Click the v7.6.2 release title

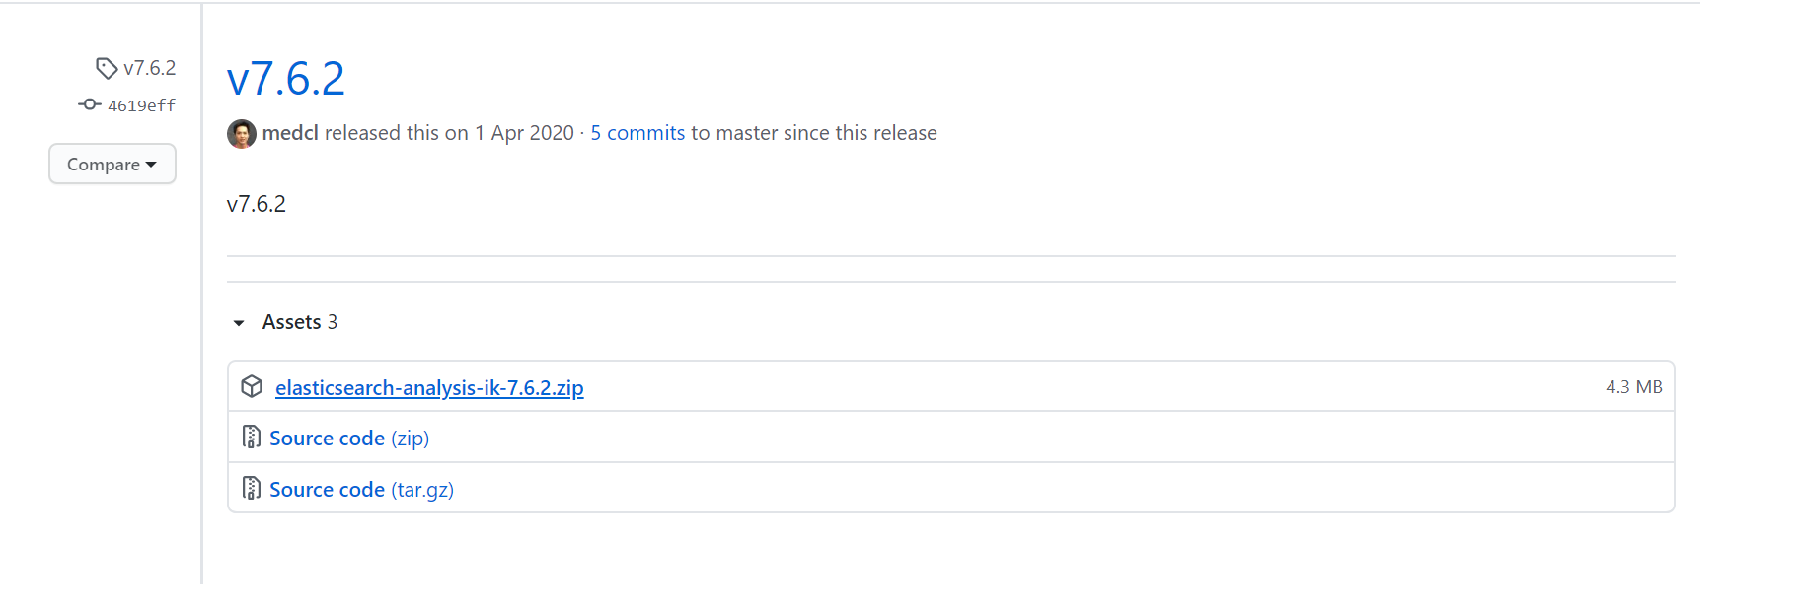click(284, 78)
